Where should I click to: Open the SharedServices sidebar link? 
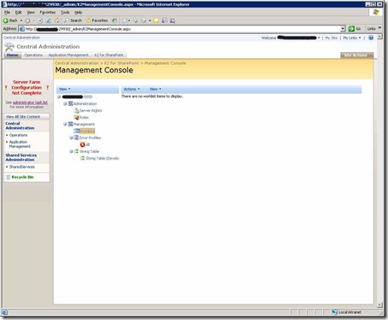click(22, 167)
